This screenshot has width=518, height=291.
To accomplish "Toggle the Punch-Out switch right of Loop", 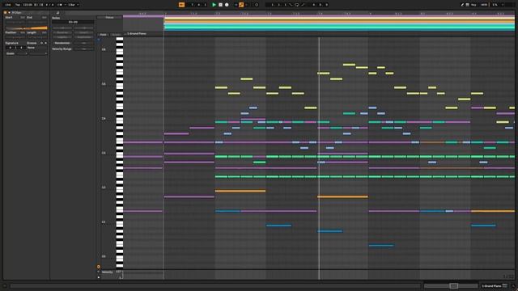I will (x=303, y=5).
